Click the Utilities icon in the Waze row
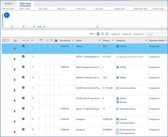 click(x=118, y=67)
